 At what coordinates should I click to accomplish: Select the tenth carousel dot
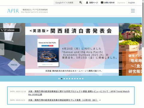coord(83,79)
